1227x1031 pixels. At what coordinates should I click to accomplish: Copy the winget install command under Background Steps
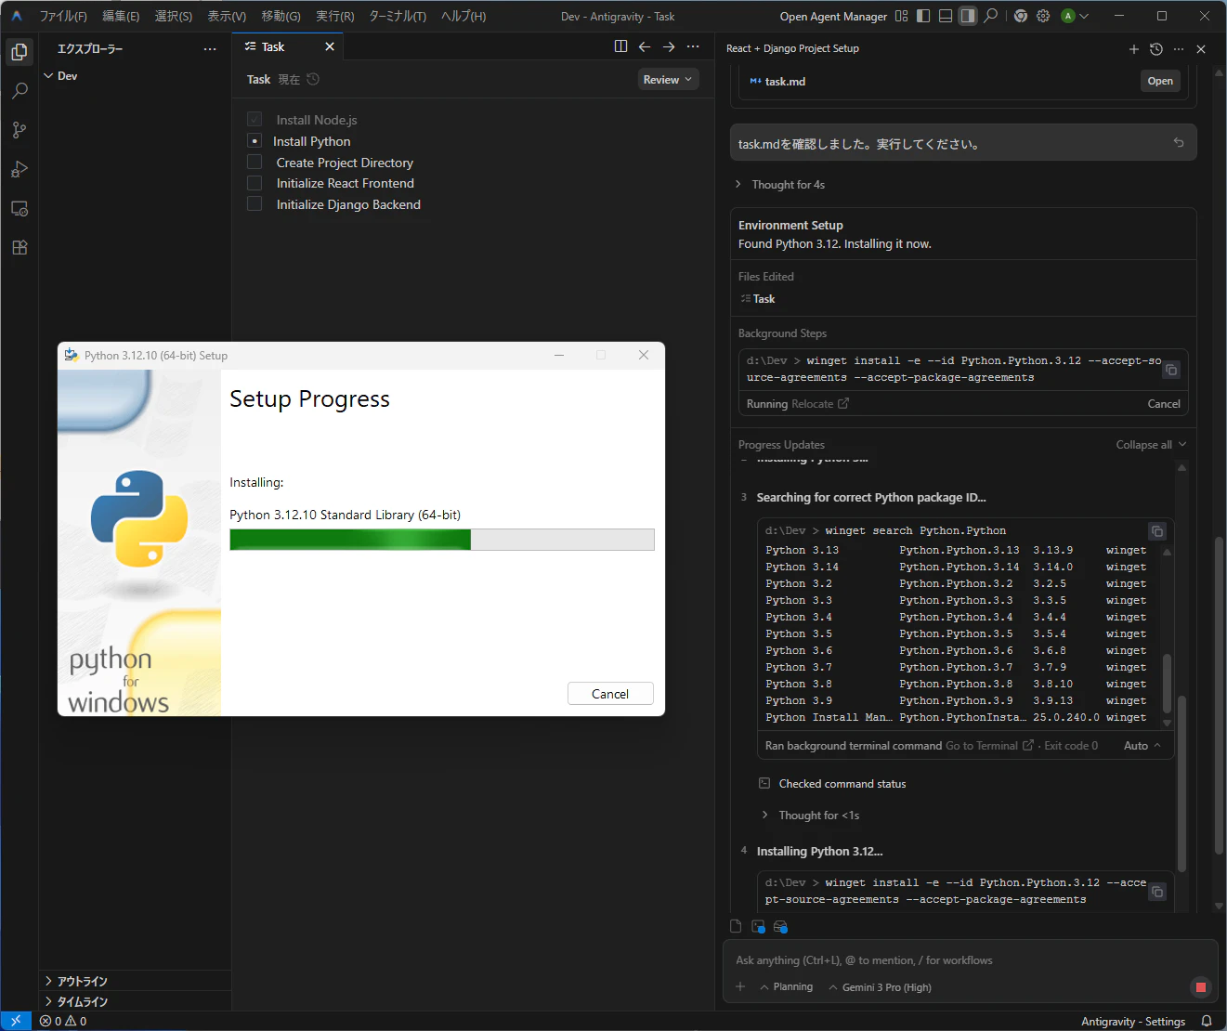1171,370
